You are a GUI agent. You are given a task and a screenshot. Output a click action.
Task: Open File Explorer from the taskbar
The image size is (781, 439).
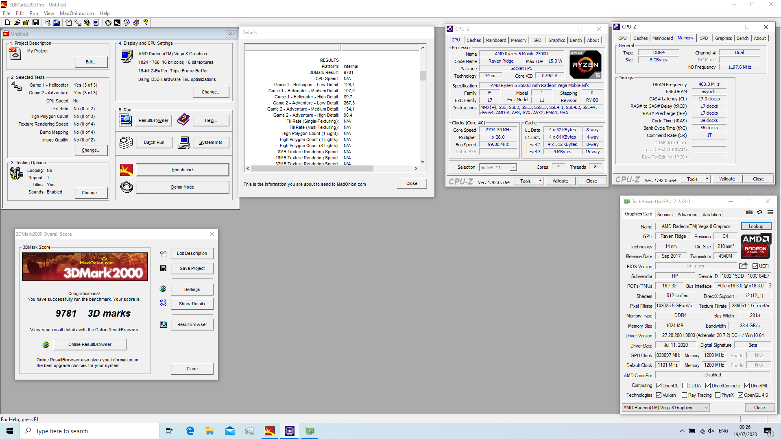pos(210,431)
